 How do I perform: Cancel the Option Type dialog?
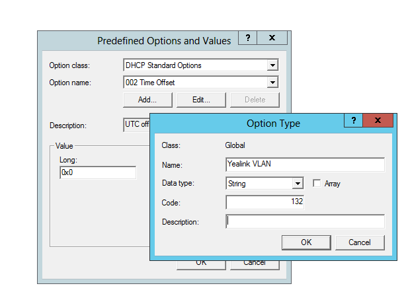(x=360, y=242)
